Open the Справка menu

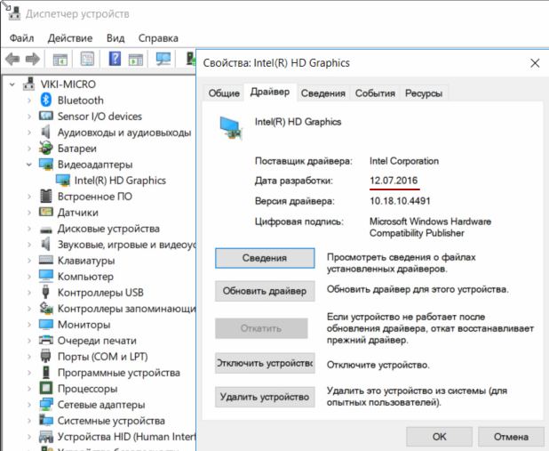(158, 38)
